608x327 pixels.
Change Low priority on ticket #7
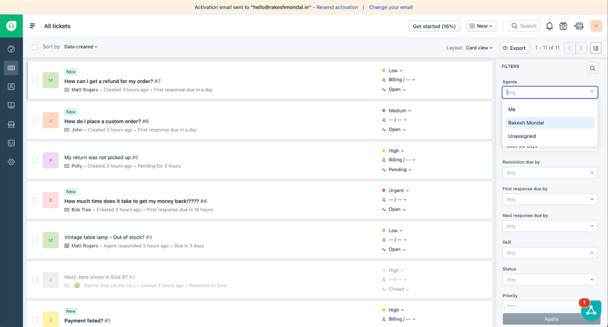(392, 70)
